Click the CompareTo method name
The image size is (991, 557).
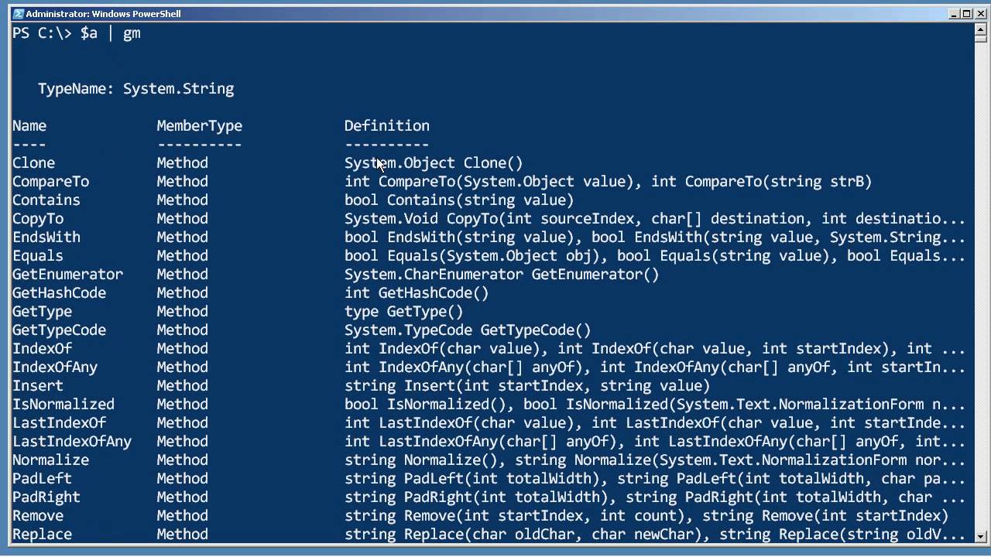[x=50, y=182]
